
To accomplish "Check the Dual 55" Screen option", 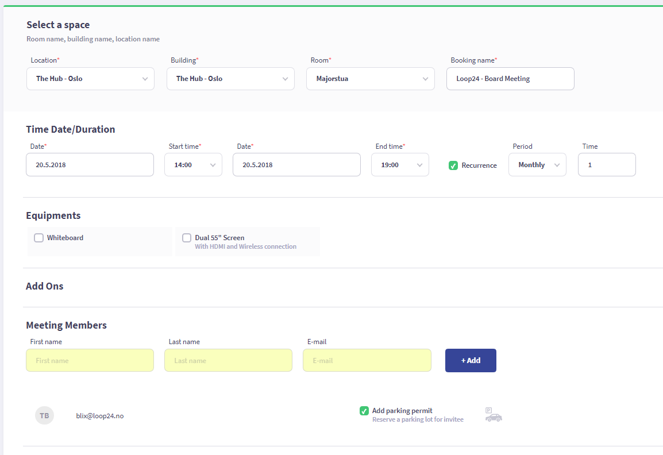I will click(187, 238).
